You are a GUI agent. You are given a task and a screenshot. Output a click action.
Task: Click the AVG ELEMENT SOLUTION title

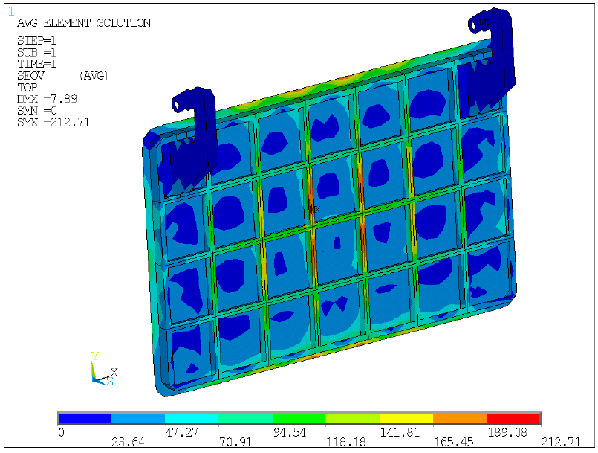83,23
